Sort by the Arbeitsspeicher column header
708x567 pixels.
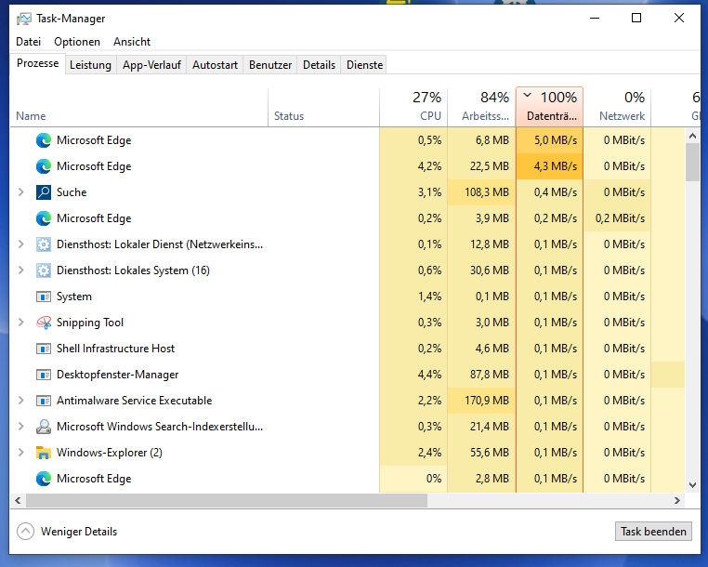[481, 107]
